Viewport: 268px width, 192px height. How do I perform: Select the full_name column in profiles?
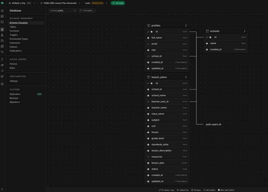pos(167,38)
